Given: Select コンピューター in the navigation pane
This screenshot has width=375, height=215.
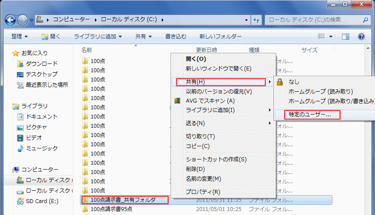Looking at the screenshot, I should [36, 170].
